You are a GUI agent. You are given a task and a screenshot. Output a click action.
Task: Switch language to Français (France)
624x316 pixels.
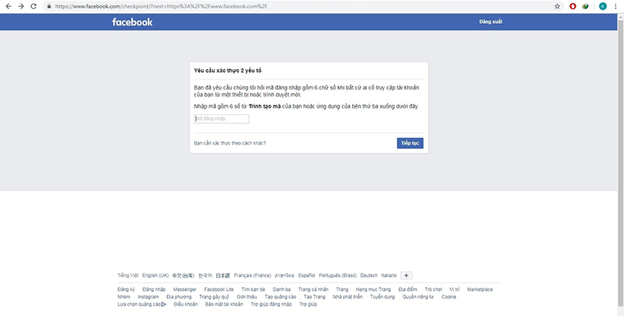coord(253,275)
